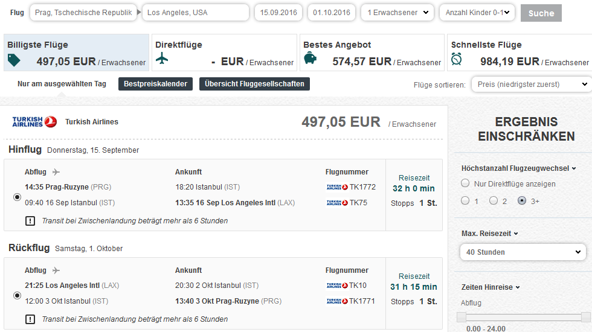Viewport: 592px width, 332px height.
Task: Click the 13:40 3 Okt Prag-Ruzyne arrival
Action: coord(228,301)
